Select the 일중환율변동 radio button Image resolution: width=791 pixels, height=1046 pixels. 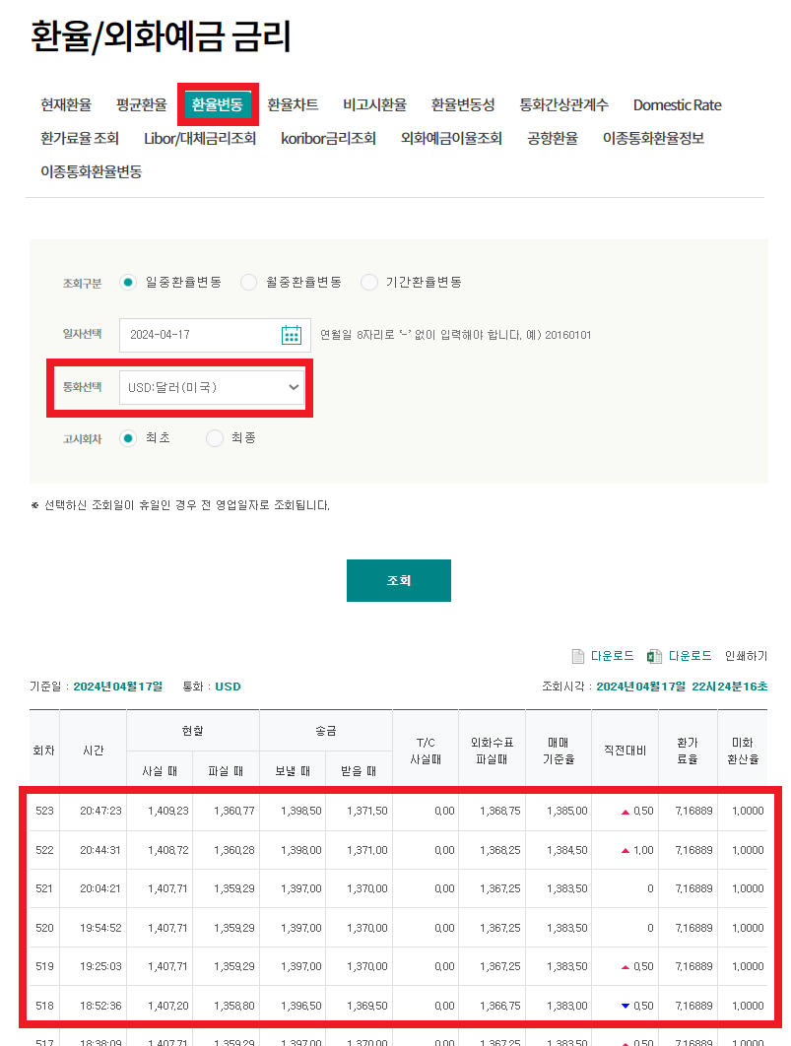pyautogui.click(x=128, y=282)
